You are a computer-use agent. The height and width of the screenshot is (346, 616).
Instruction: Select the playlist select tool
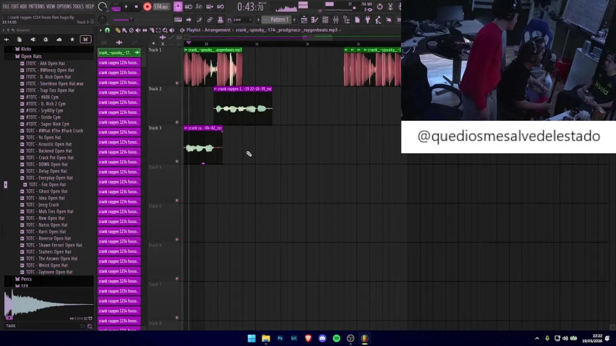click(x=158, y=30)
